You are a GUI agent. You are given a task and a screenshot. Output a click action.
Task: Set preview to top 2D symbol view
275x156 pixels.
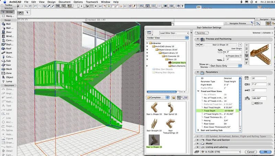click(246, 45)
